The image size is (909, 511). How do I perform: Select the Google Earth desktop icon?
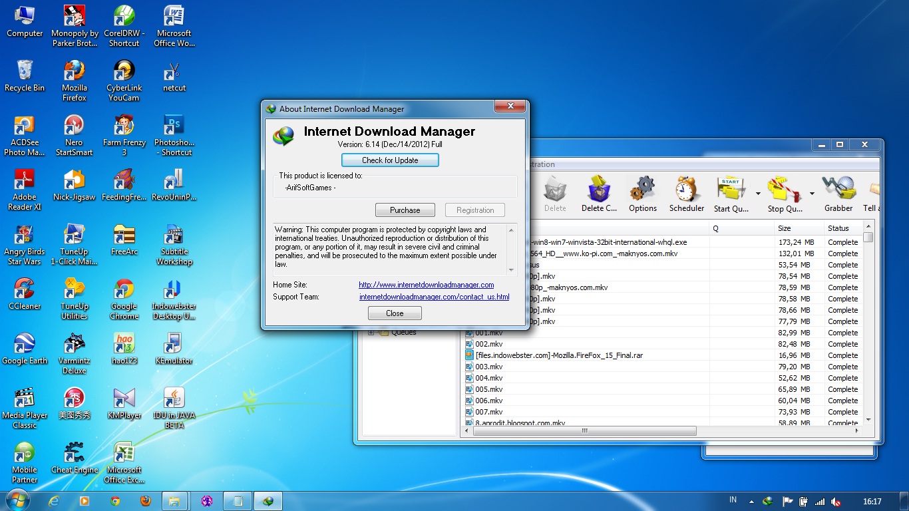pos(25,349)
